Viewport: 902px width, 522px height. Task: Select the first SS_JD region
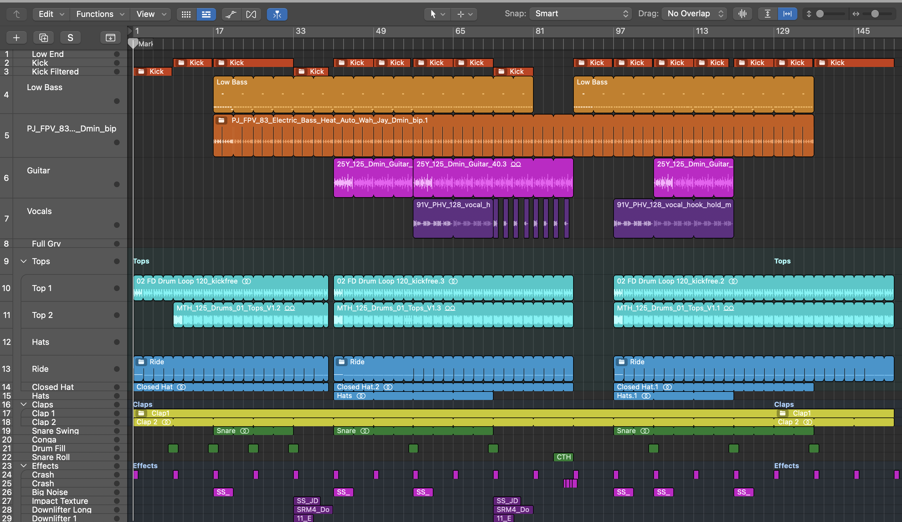coord(307,501)
